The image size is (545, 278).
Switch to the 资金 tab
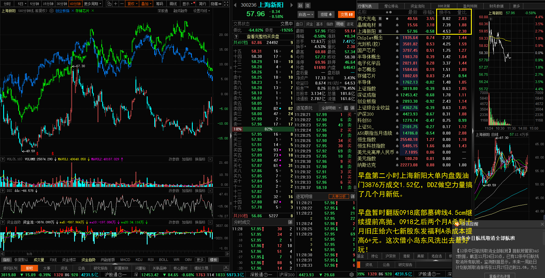(309, 24)
